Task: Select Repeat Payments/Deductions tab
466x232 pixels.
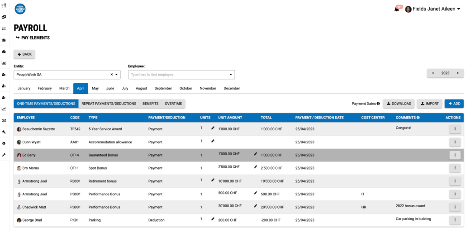Action: [x=109, y=104]
